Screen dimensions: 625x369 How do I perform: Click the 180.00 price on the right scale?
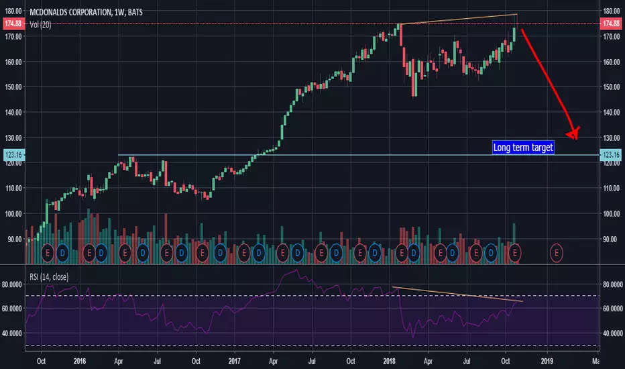coord(612,11)
